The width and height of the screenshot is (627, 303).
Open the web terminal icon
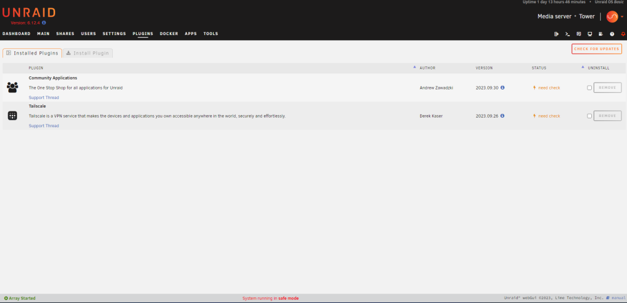567,34
